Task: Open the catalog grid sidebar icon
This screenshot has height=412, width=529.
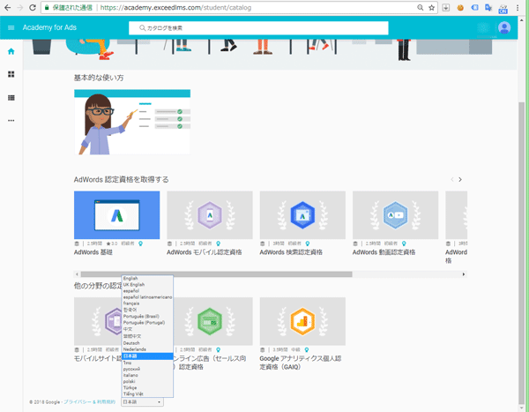Action: pyautogui.click(x=11, y=98)
